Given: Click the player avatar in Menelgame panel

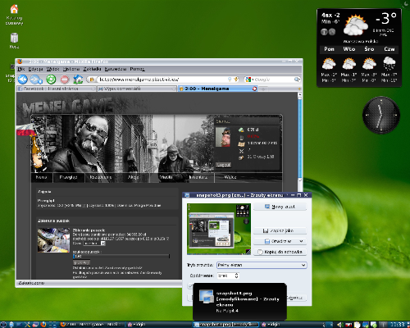Looking at the screenshot, I should tap(223, 137).
